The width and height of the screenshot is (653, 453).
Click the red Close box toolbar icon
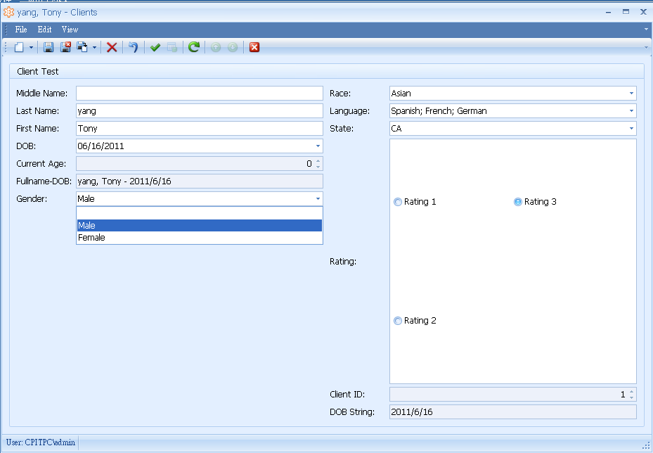(x=254, y=47)
